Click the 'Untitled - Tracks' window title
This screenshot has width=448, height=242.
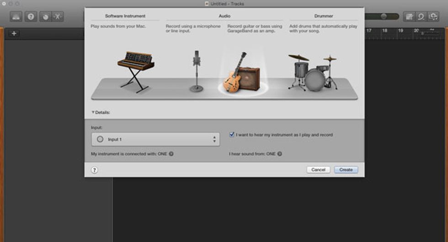pyautogui.click(x=227, y=4)
